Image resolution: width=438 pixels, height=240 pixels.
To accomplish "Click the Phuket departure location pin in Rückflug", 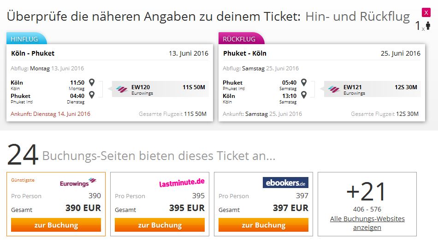I will click(304, 82).
